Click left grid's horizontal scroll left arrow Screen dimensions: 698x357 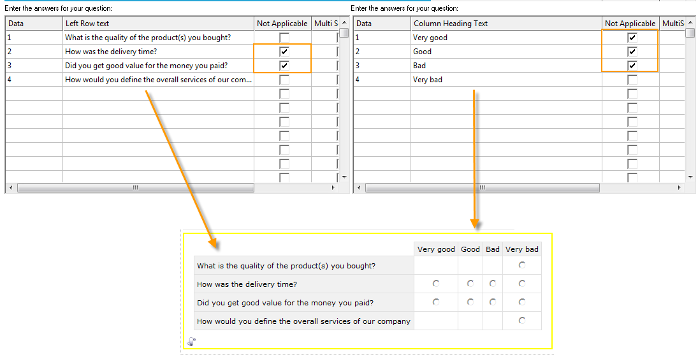point(11,188)
